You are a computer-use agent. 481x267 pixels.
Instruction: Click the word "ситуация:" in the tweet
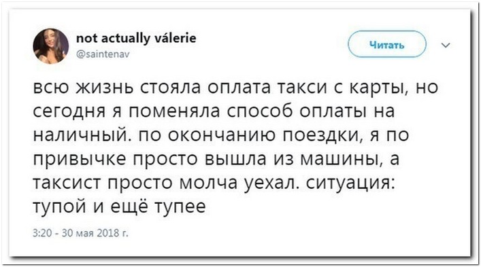(x=350, y=183)
